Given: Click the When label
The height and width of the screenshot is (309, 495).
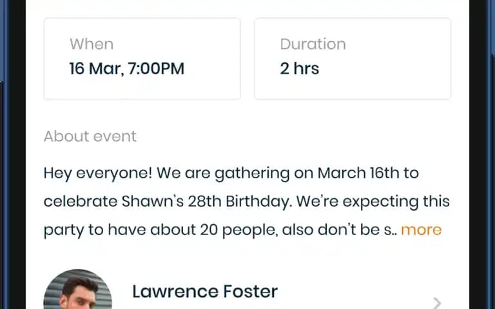Looking at the screenshot, I should 92,44.
